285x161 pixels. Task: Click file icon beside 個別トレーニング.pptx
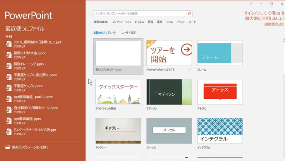pyautogui.click(x=8, y=66)
